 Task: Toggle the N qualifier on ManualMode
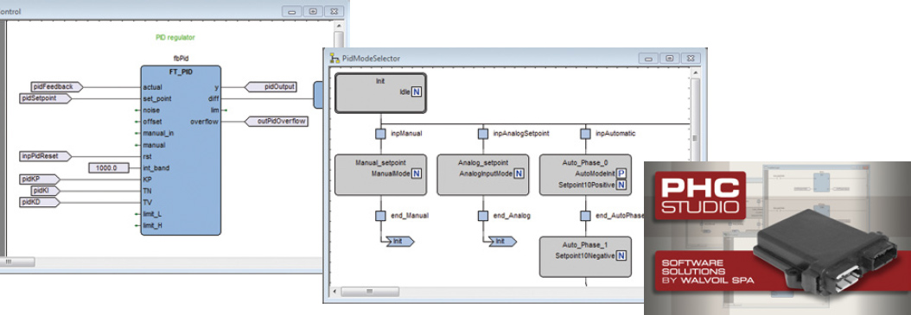[x=417, y=174]
